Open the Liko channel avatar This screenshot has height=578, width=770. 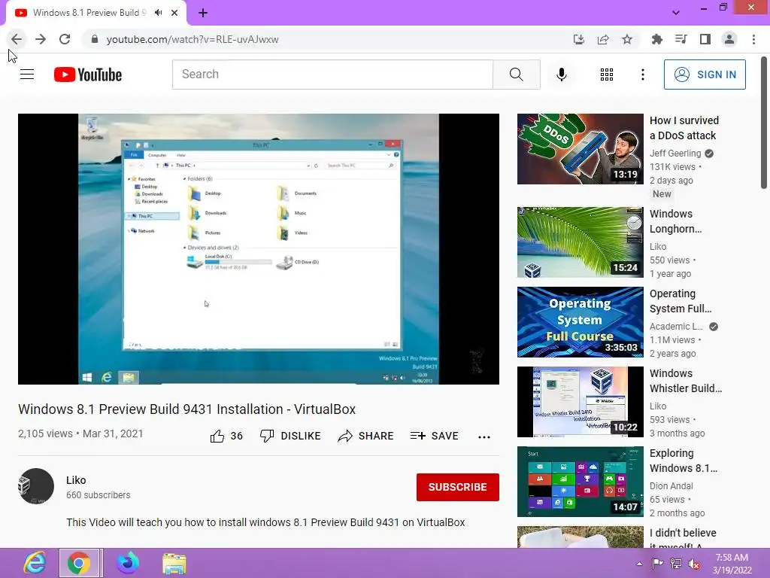coord(36,486)
